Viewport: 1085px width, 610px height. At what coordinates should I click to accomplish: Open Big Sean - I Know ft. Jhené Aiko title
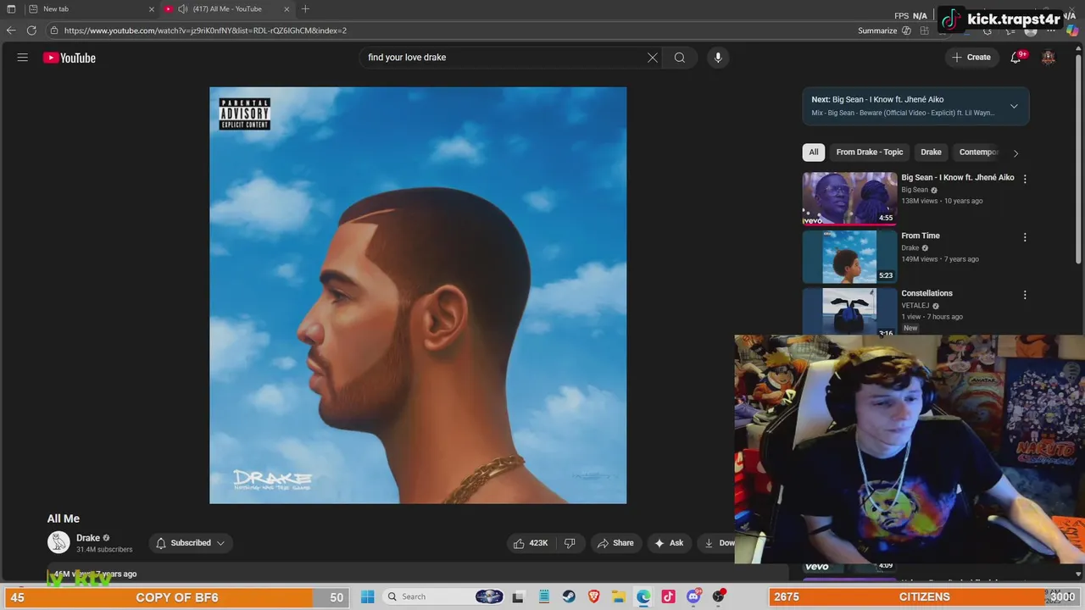click(958, 178)
